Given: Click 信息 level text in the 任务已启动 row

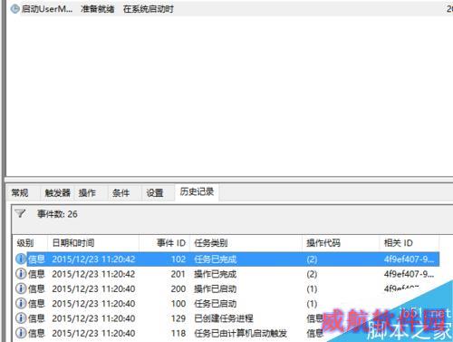Looking at the screenshot, I should click(x=36, y=304).
